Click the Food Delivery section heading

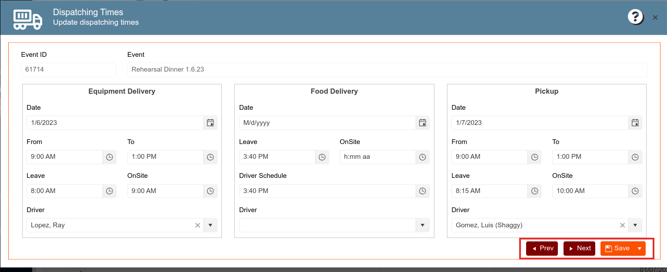[334, 91]
